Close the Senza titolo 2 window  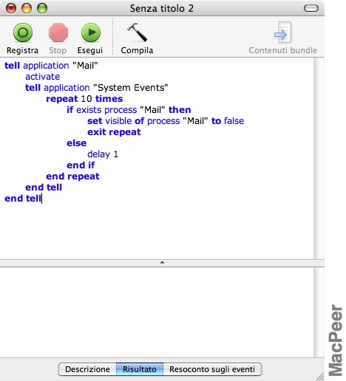11,8
